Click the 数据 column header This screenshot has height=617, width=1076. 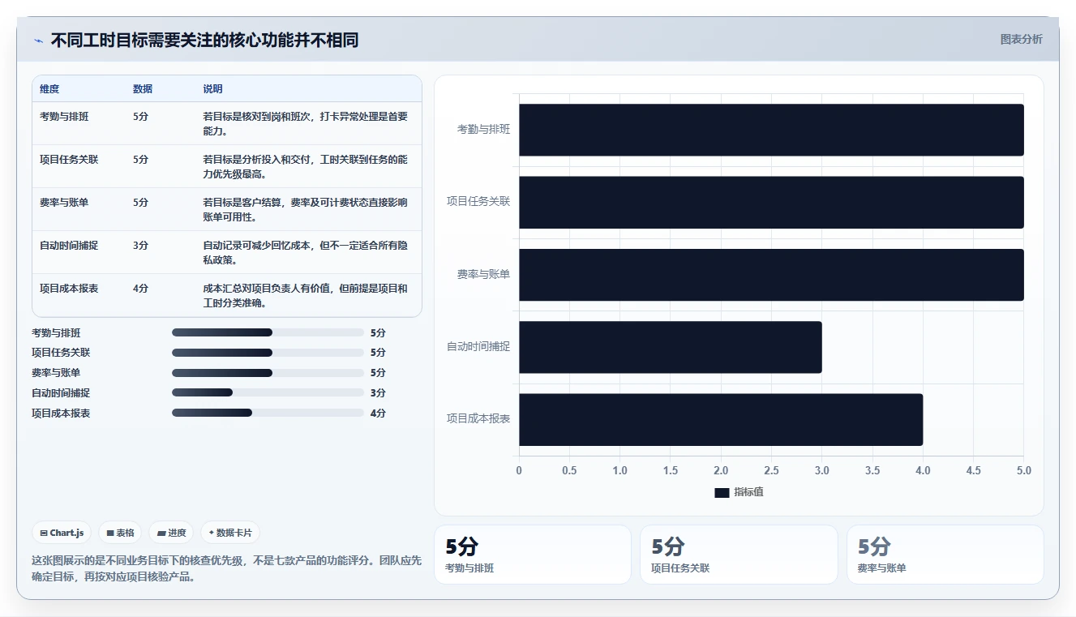143,88
